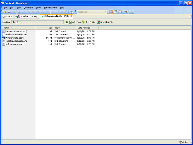Image resolution: width=193 pixels, height=145 pixels.
Task: Sort by the Date Modified column header
Action: pos(87,28)
